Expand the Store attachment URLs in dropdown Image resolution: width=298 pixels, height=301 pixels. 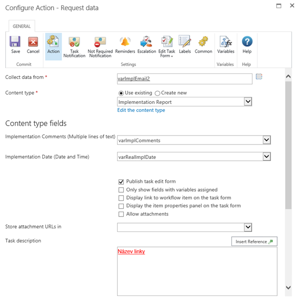point(248,227)
